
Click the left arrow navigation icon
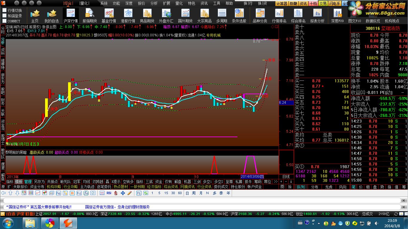pyautogui.click(x=4, y=193)
